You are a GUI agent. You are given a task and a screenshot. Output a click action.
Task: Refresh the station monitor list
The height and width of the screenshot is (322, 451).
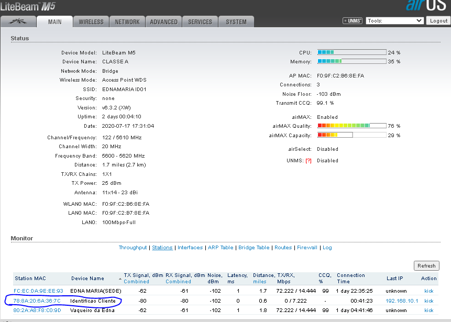click(x=426, y=265)
